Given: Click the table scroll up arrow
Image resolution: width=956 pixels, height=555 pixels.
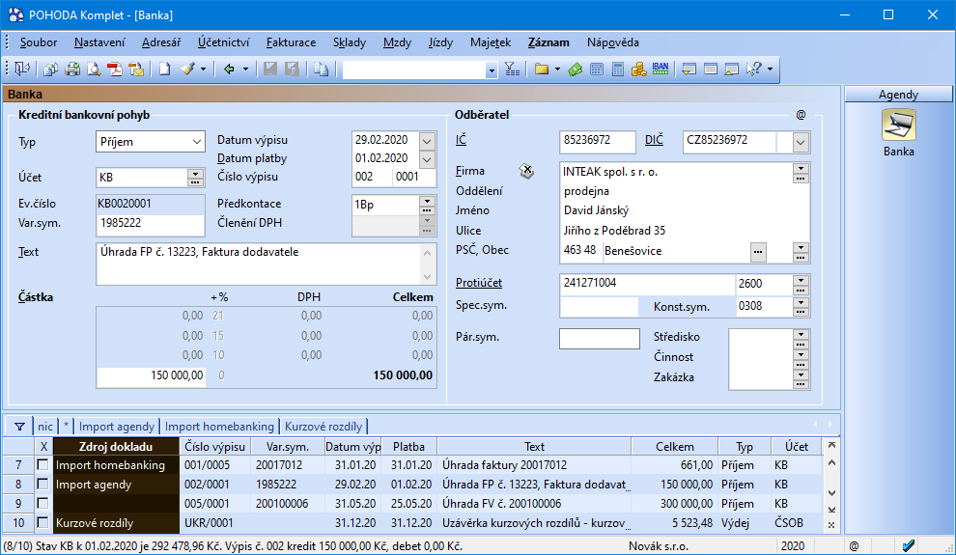Looking at the screenshot, I should [x=831, y=463].
